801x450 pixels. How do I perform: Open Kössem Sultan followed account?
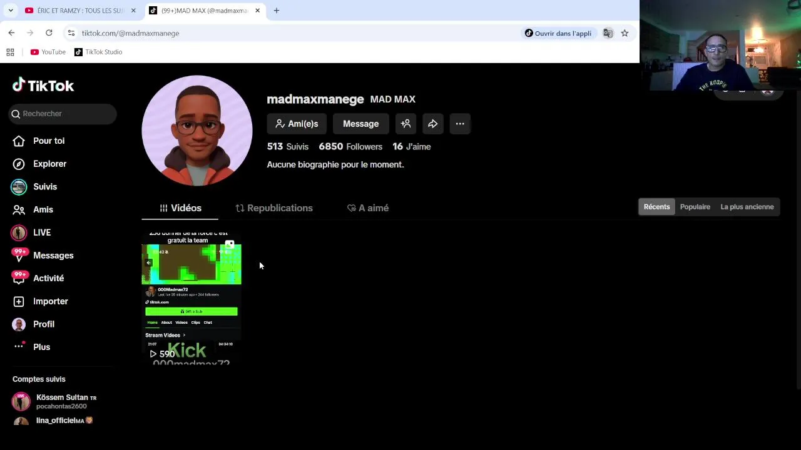(63, 401)
